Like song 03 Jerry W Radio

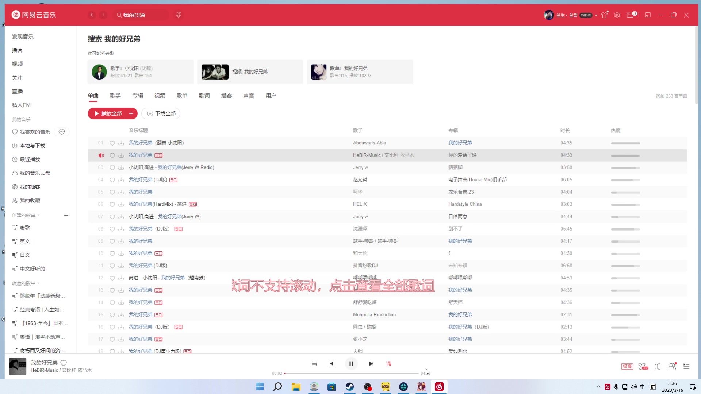tap(112, 168)
